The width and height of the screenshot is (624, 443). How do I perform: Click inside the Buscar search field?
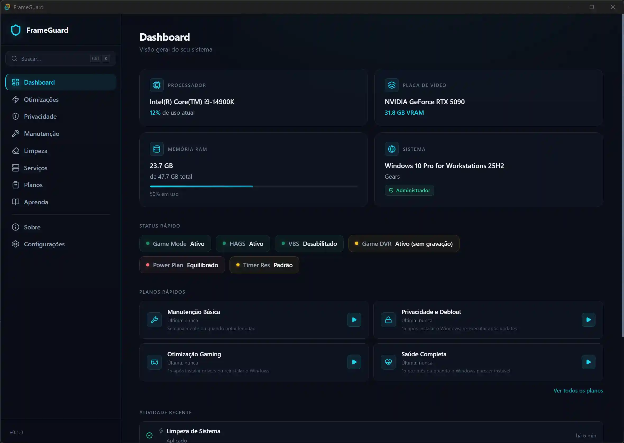point(49,58)
